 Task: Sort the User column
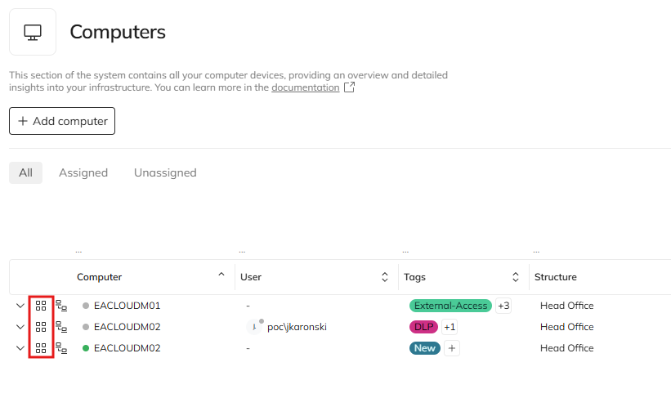click(x=385, y=277)
